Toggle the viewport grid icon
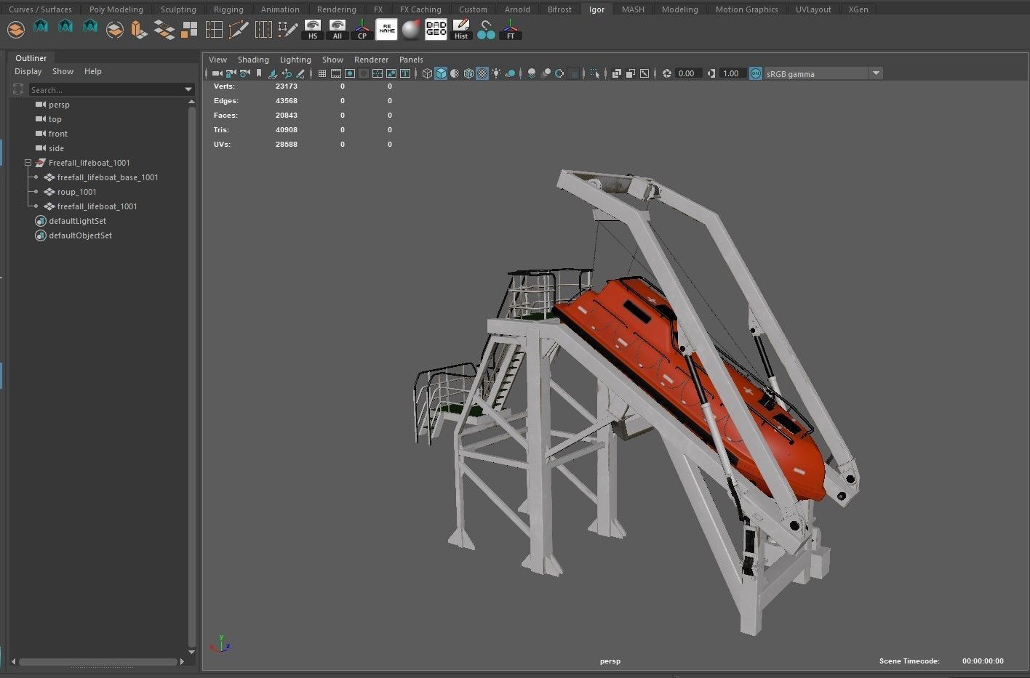 322,73
